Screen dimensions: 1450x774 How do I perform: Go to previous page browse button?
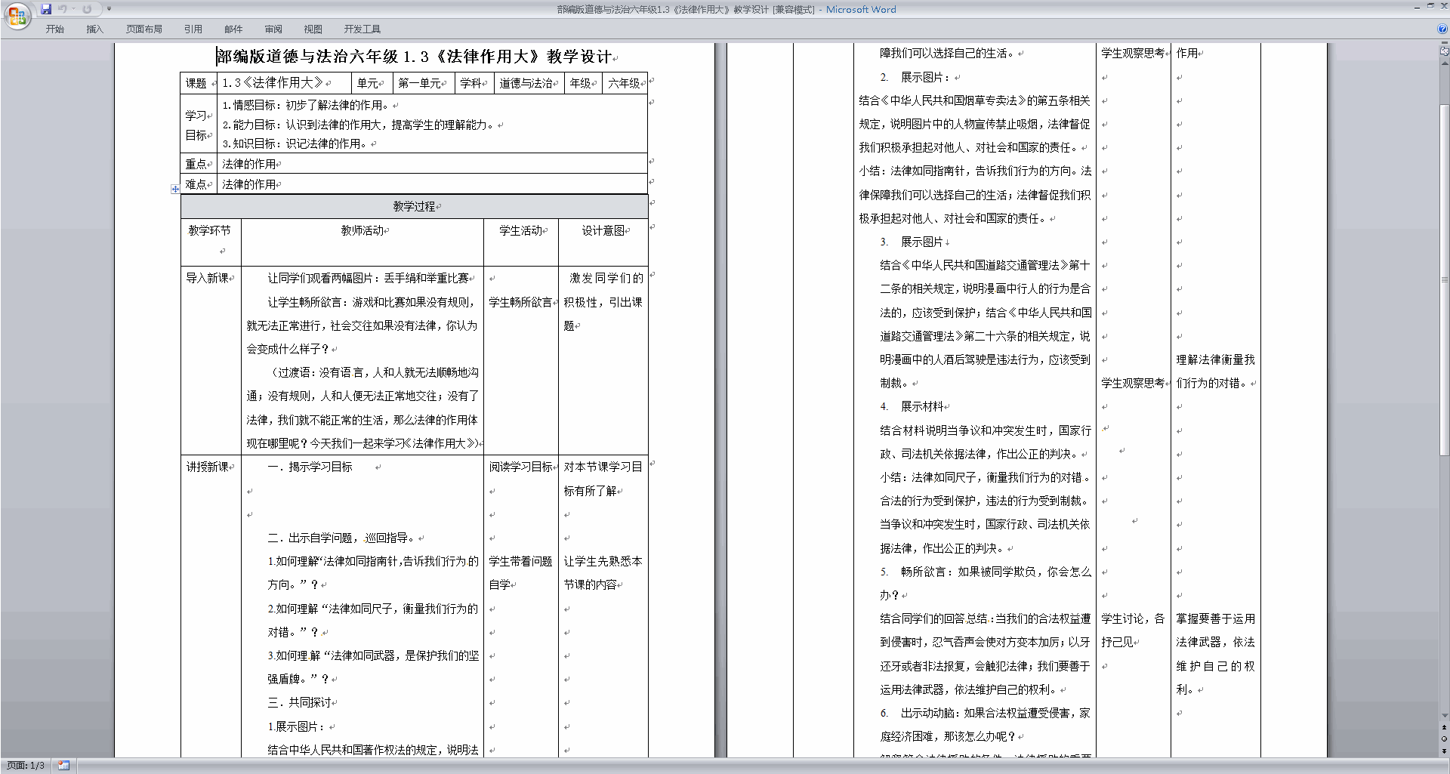[x=1445, y=727]
